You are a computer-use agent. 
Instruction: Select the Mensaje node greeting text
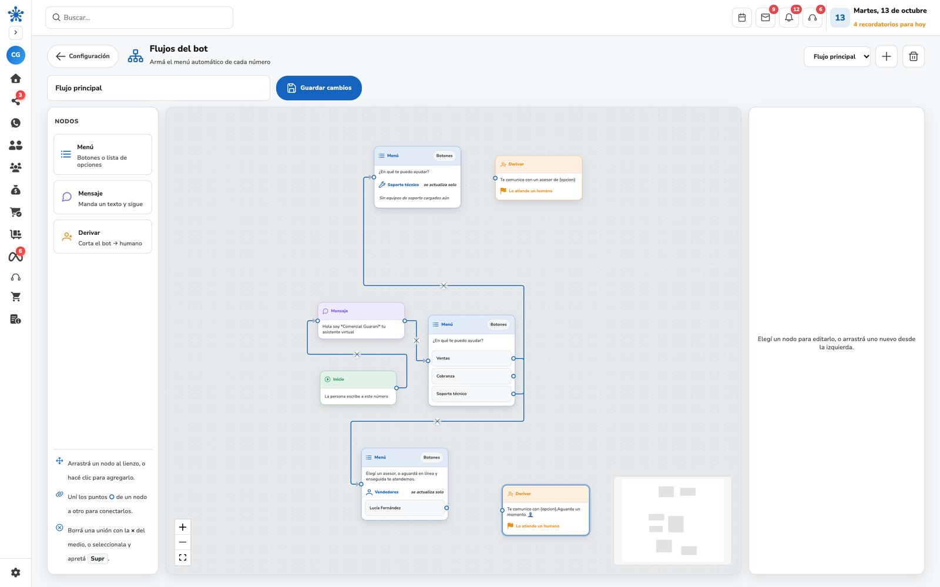354,329
